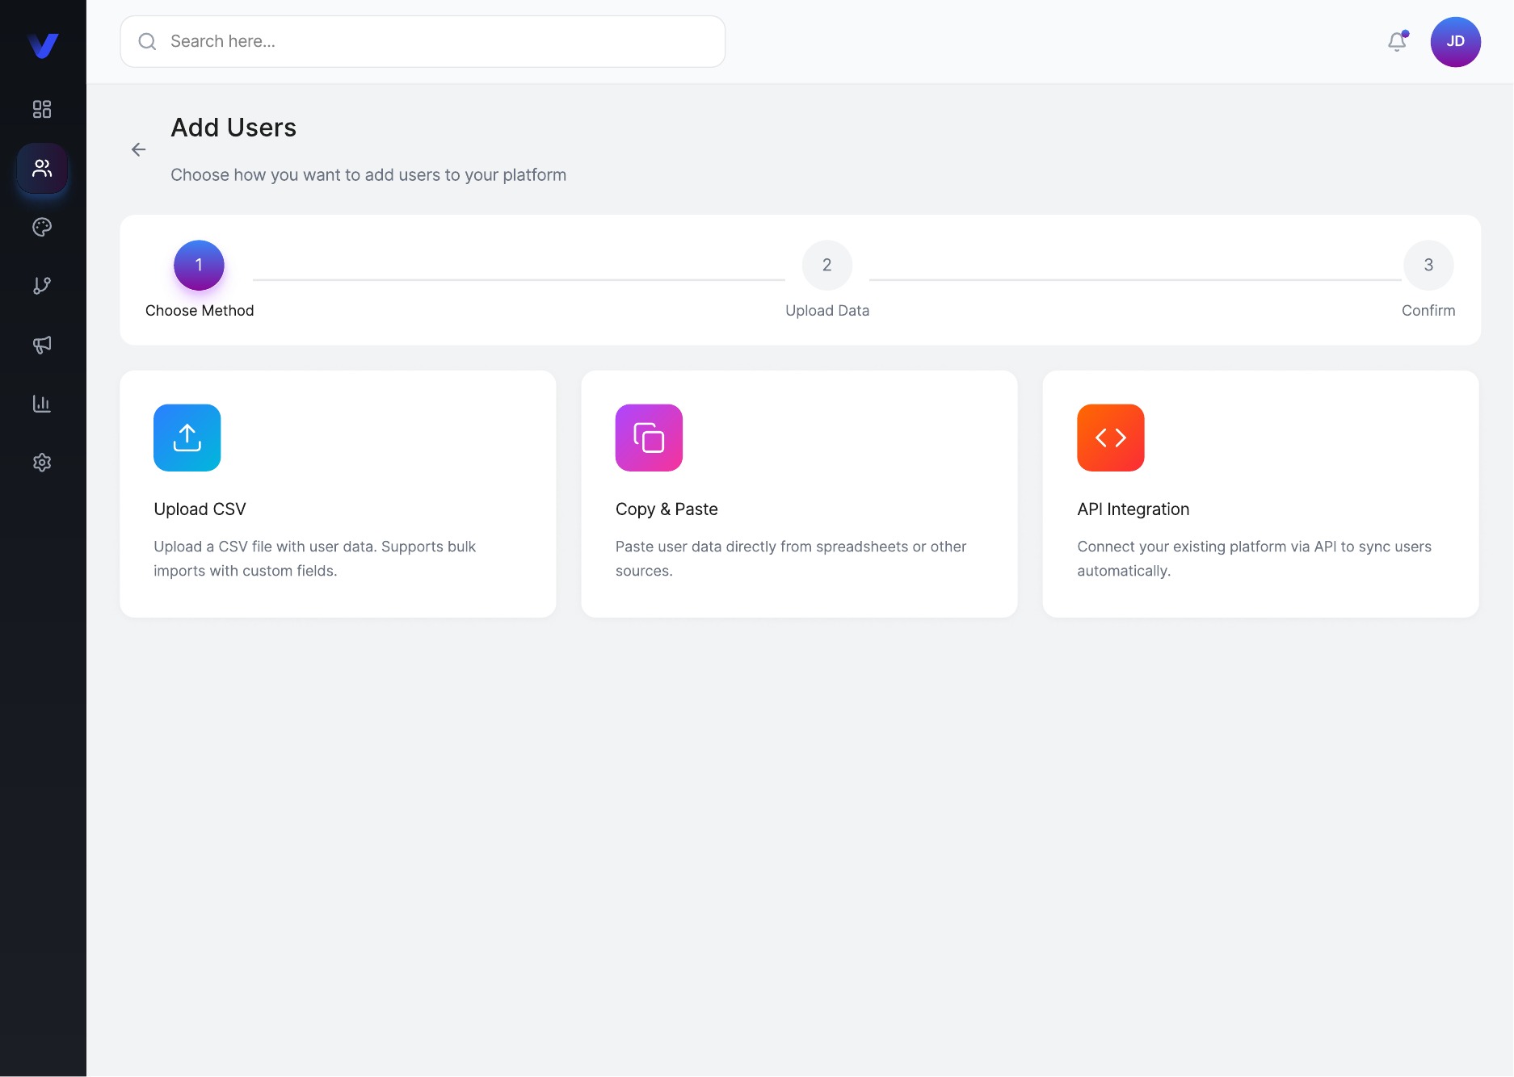Go back with the left arrow

tap(138, 149)
